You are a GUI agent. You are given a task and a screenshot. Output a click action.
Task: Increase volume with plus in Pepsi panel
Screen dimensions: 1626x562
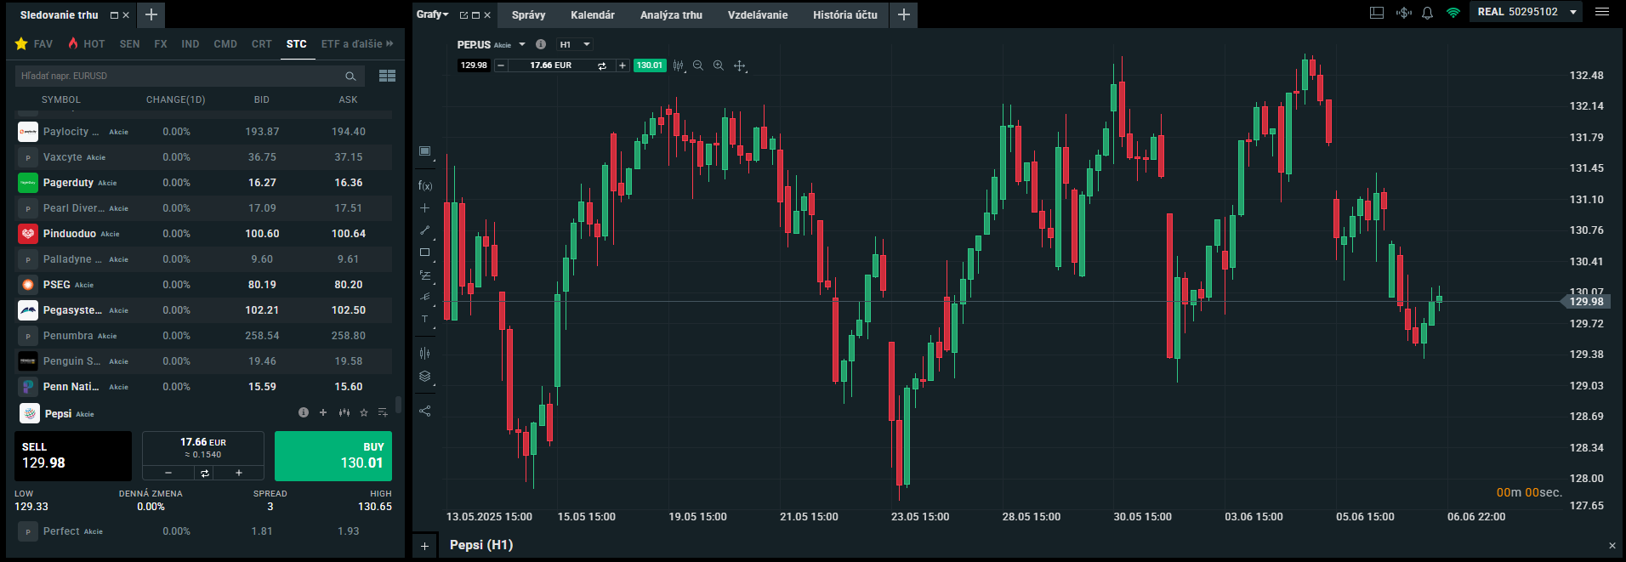[239, 473]
